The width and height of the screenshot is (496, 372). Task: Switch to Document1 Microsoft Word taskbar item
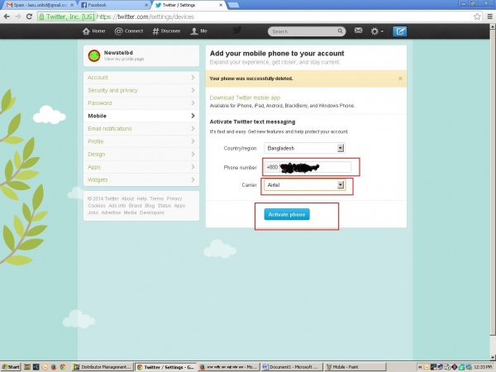[x=293, y=367]
